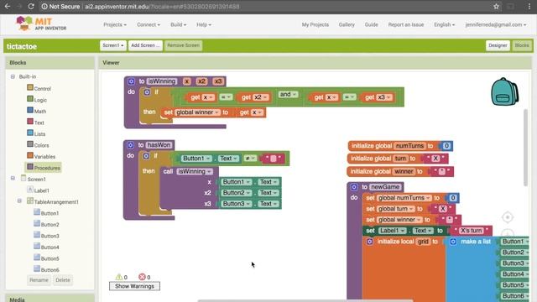Click the MIT App Inventor logo

click(41, 24)
